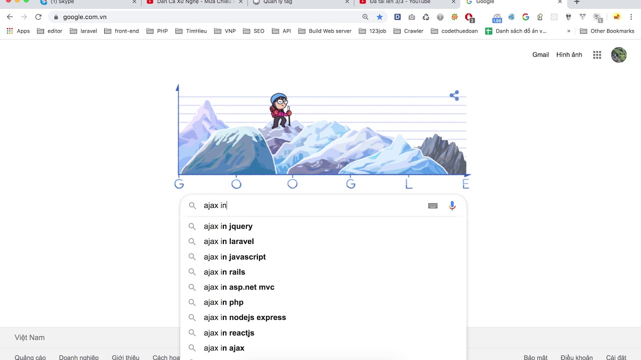
Task: Open the API bookmarks folder
Action: tap(282, 31)
